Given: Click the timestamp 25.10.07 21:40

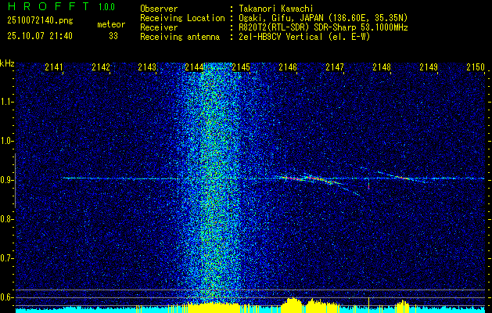Looking at the screenshot, I should click(x=40, y=36).
